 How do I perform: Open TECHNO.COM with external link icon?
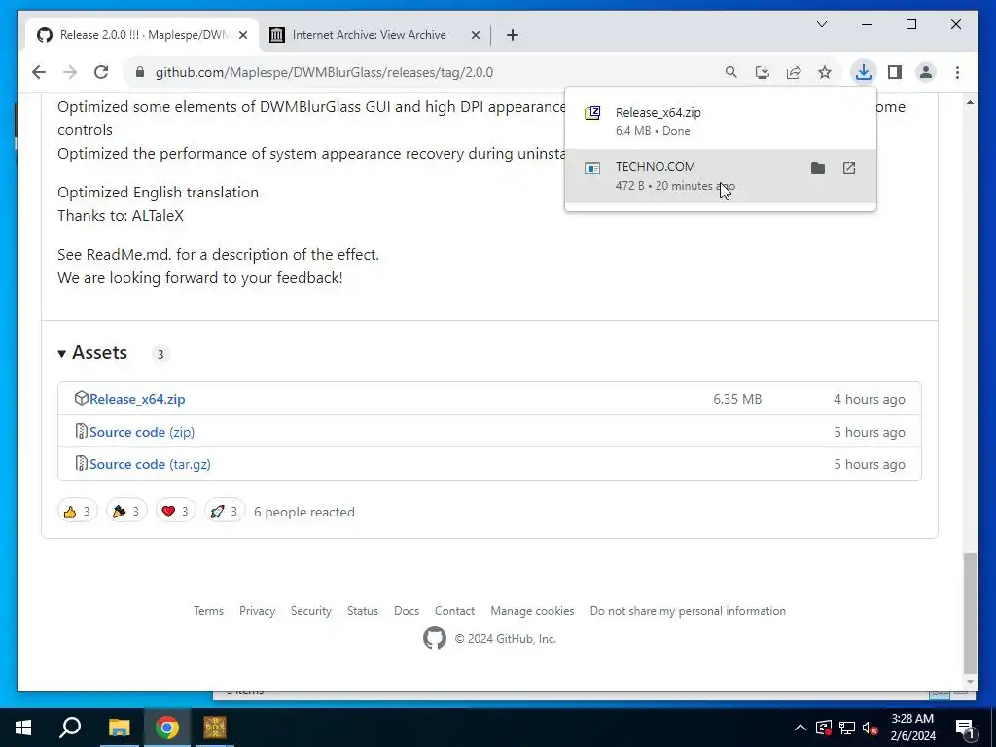849,168
